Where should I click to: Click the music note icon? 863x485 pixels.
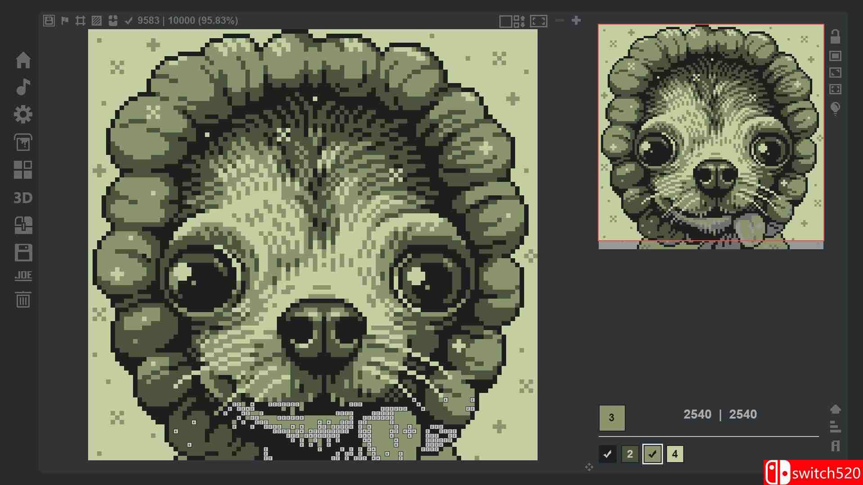tap(23, 87)
